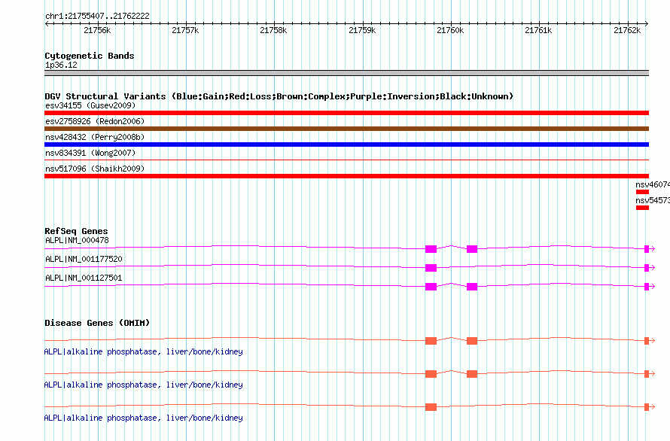Click first exon of the second OMIM gene
670x441 pixels.
tap(431, 374)
